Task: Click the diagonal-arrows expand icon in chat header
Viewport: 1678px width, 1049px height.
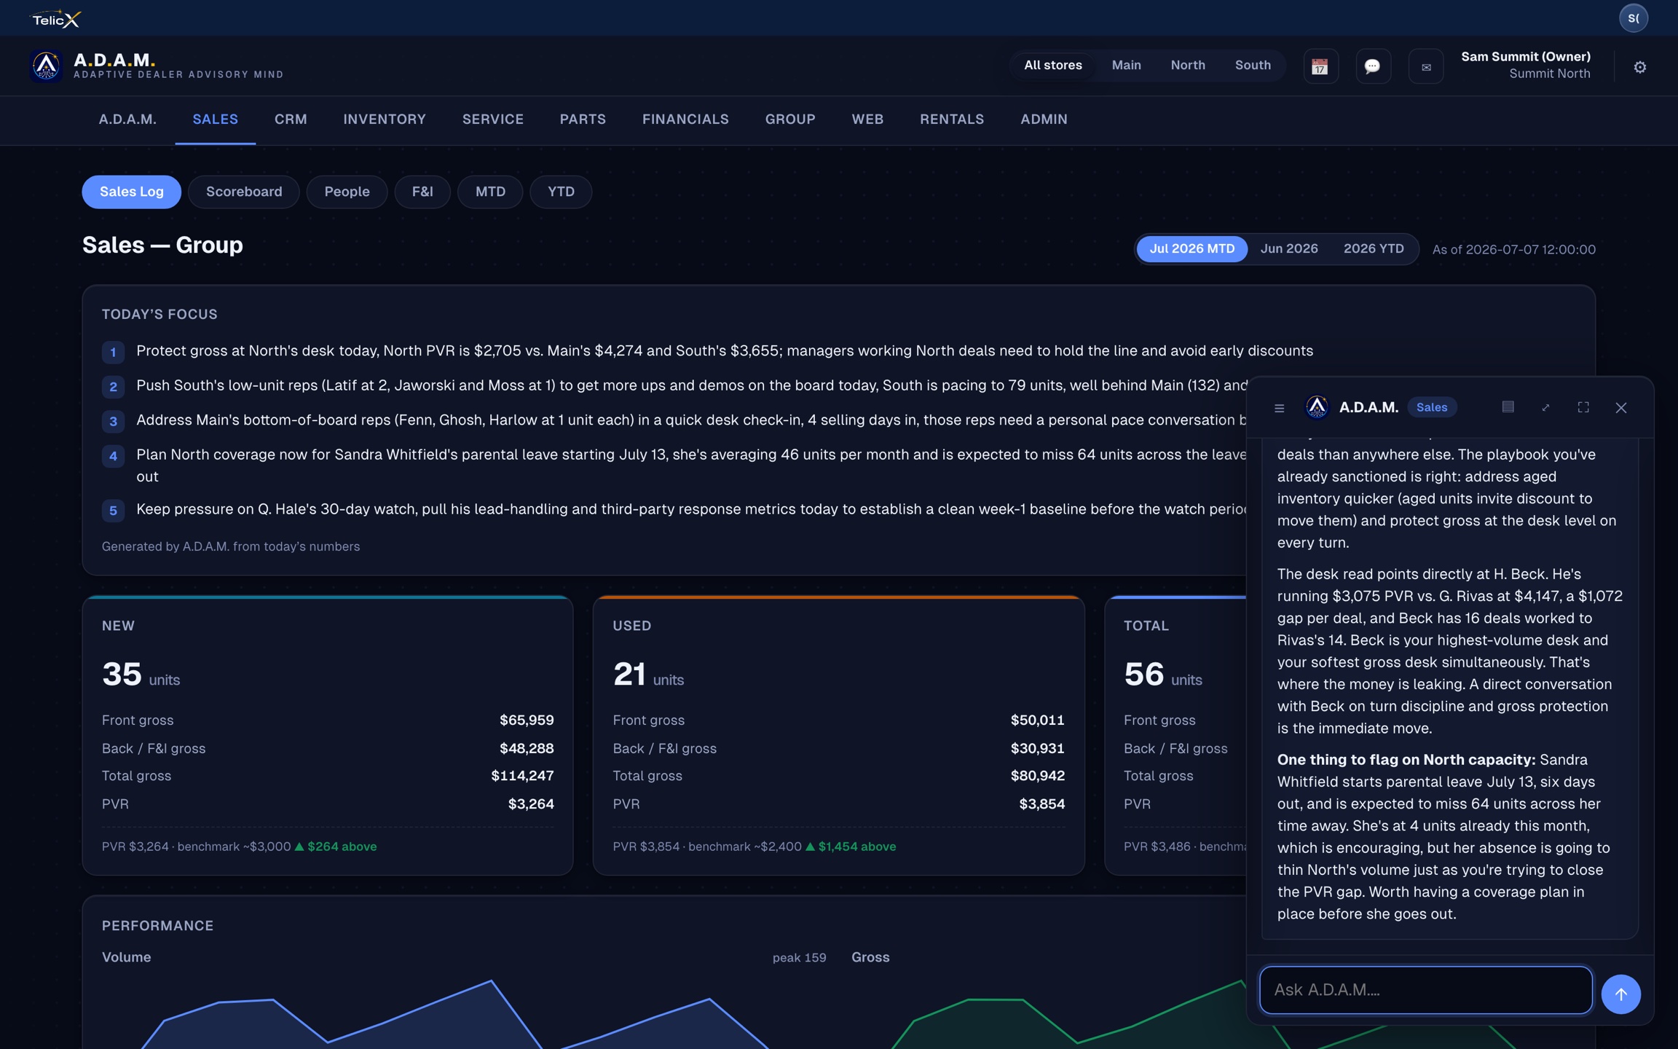Action: (1545, 407)
